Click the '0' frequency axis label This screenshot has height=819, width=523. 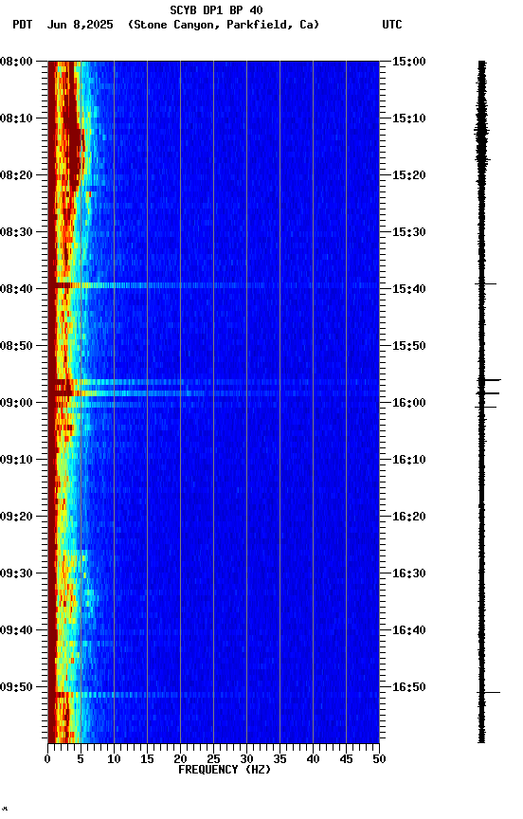point(48,759)
